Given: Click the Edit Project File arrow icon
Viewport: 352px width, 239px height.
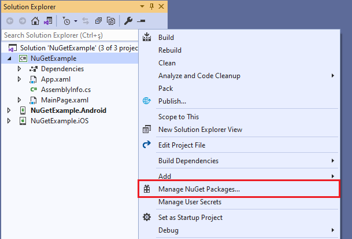Looking at the screenshot, I should pos(147,144).
